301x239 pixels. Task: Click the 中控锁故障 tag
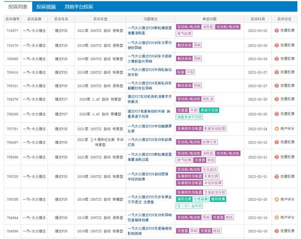213,183
